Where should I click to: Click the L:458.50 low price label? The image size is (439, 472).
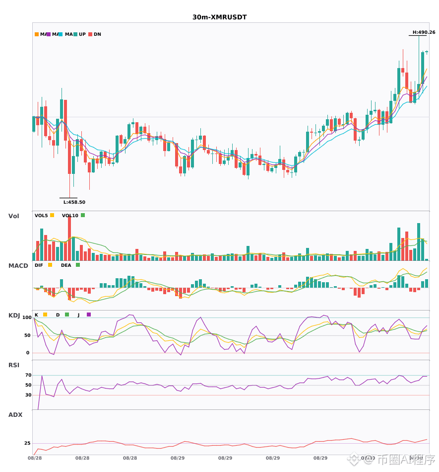[x=74, y=202]
